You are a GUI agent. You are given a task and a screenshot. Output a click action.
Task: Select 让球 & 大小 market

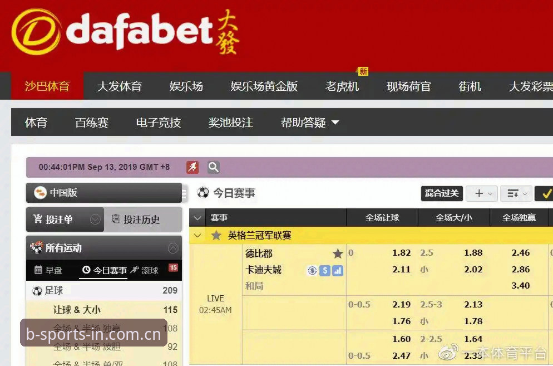[x=104, y=310]
